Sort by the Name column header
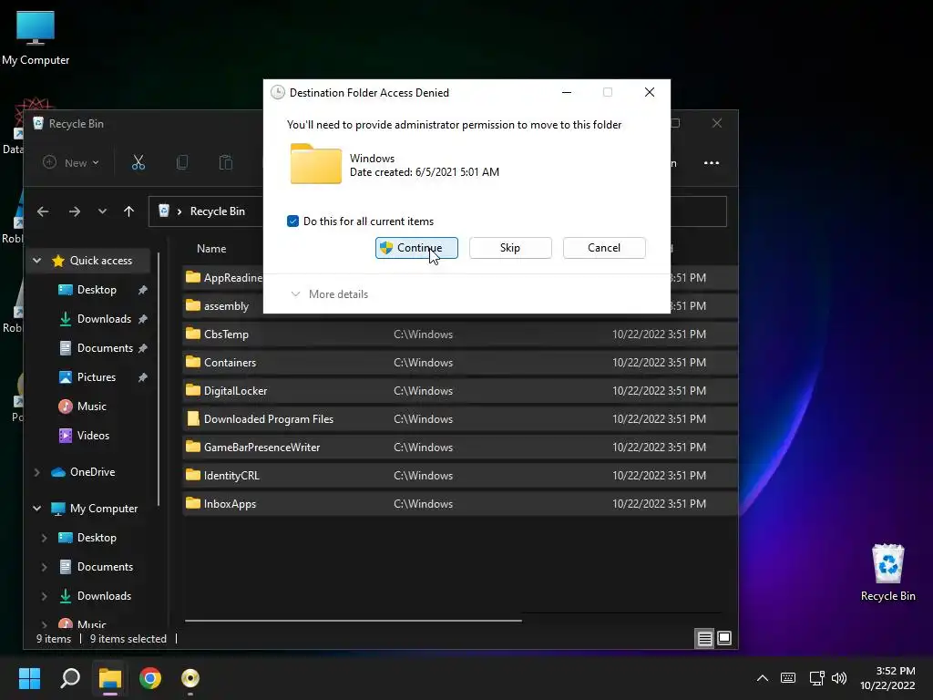933x700 pixels. point(211,249)
